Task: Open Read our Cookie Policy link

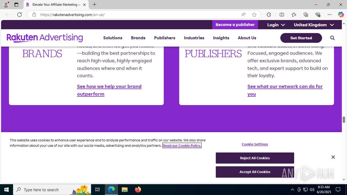Action: pos(182,146)
